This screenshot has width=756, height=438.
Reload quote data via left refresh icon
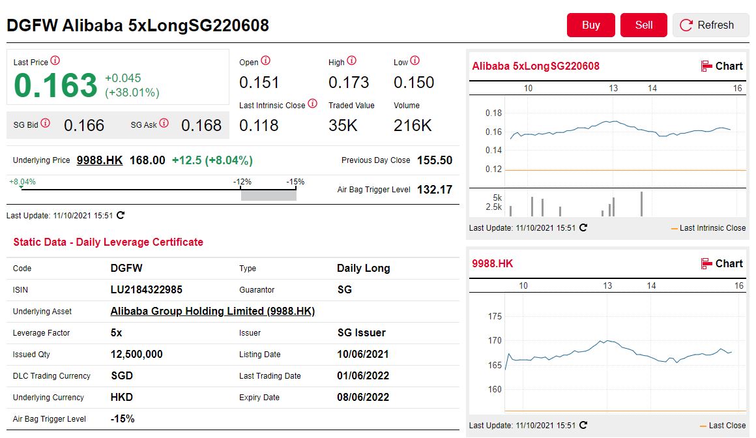point(121,215)
